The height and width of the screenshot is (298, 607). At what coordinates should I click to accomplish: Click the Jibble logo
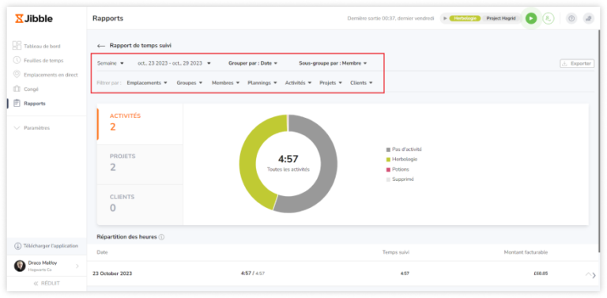(34, 19)
